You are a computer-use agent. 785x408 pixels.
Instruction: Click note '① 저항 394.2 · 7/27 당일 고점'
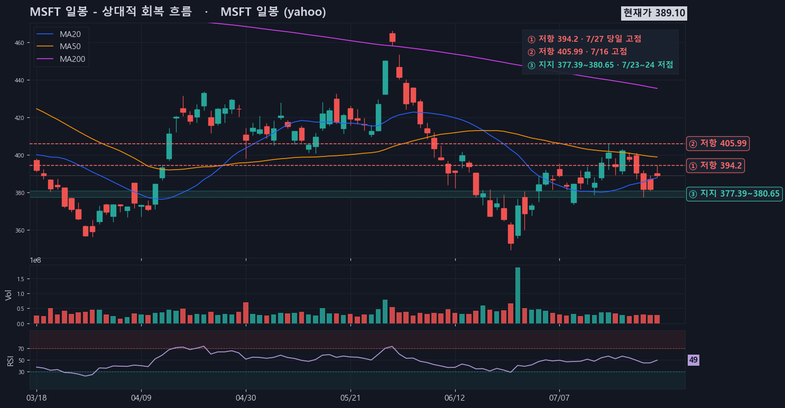click(585, 39)
